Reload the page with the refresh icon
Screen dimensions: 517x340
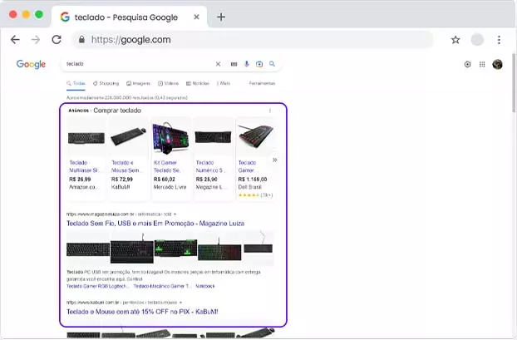(x=57, y=40)
